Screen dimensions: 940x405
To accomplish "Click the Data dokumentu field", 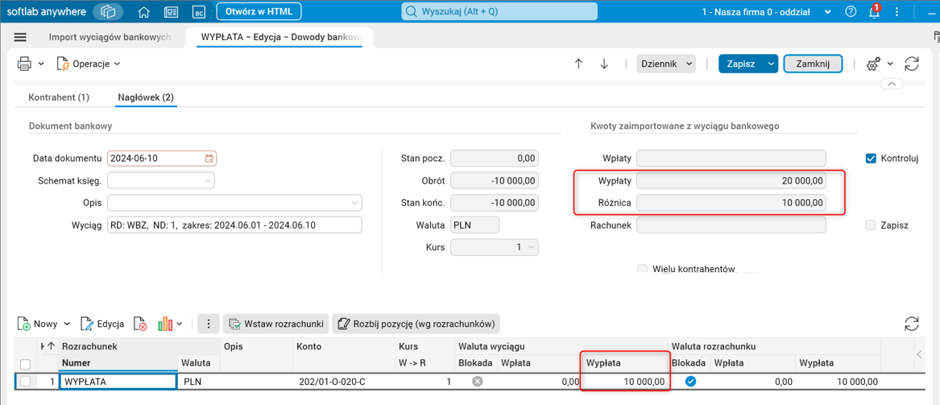I will pyautogui.click(x=162, y=159).
